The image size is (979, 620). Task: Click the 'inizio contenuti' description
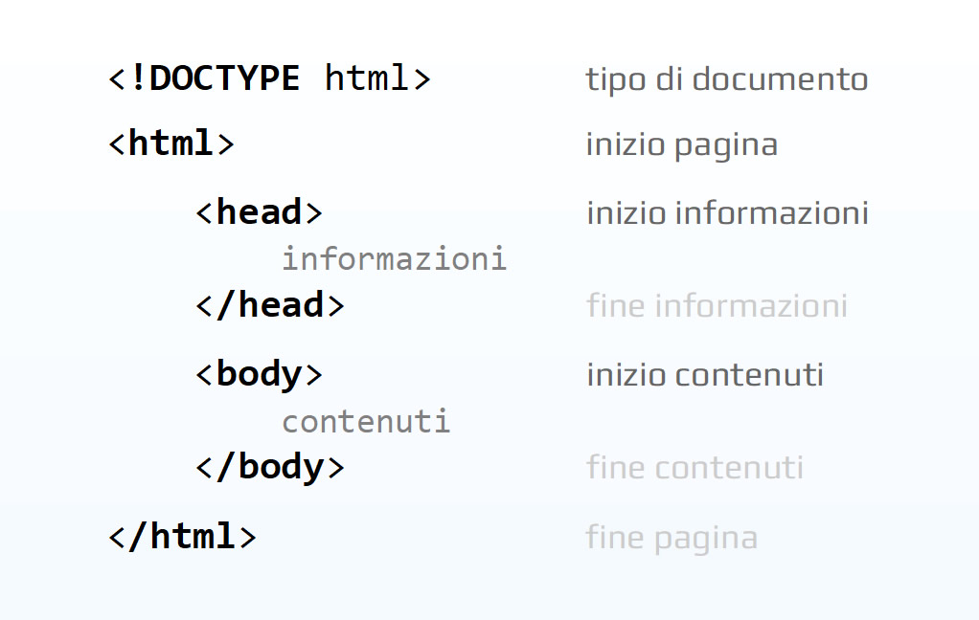[x=705, y=375]
